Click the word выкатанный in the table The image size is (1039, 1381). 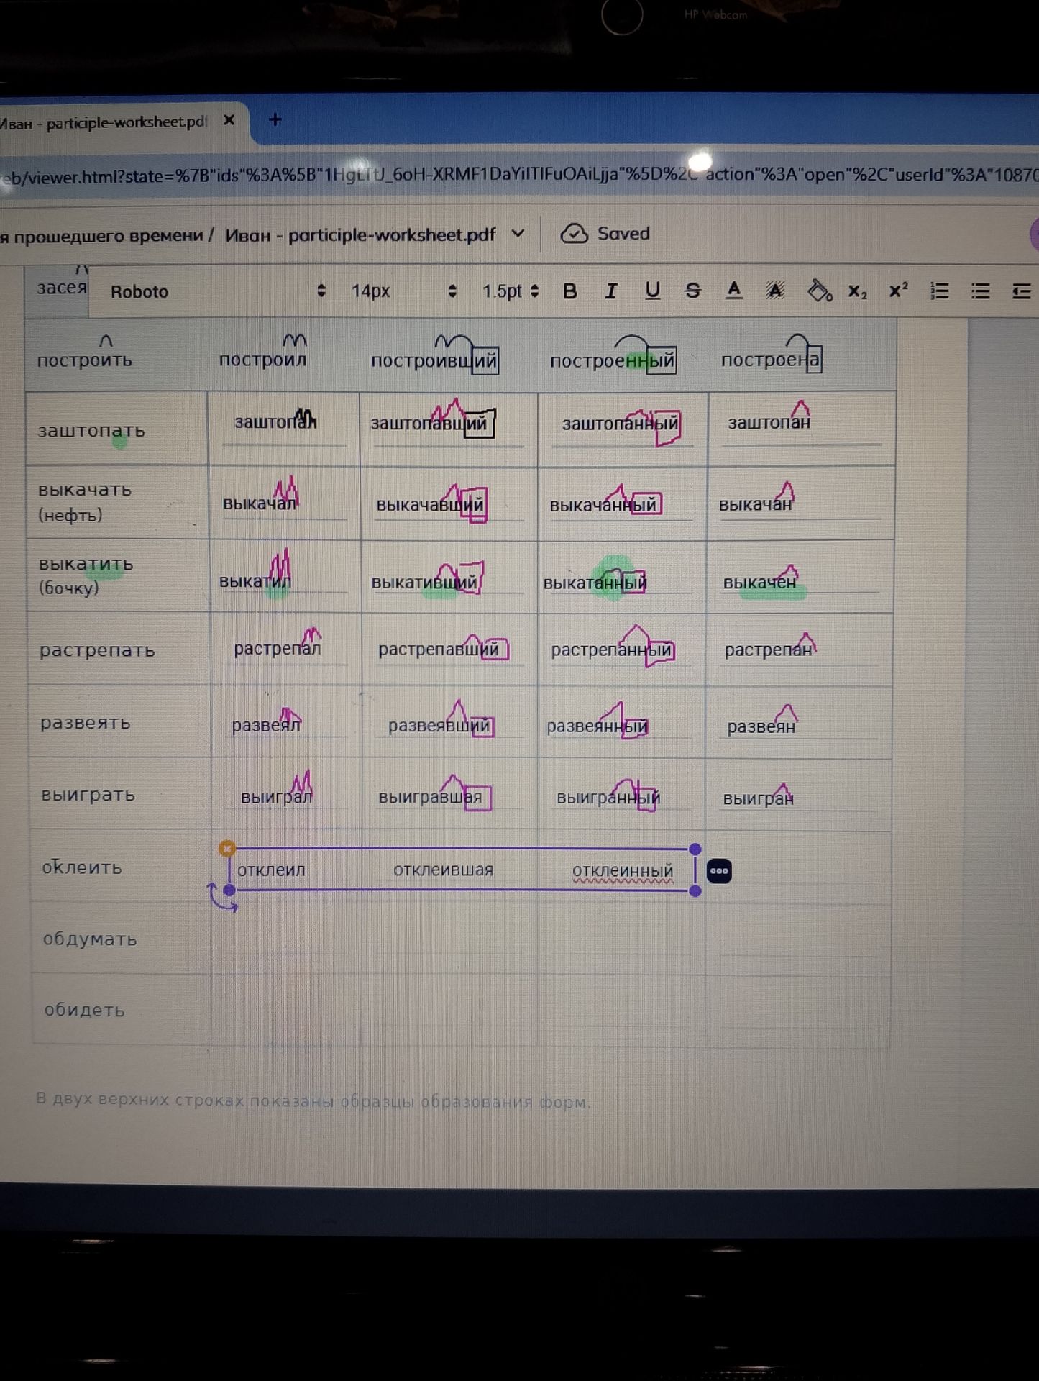click(595, 583)
